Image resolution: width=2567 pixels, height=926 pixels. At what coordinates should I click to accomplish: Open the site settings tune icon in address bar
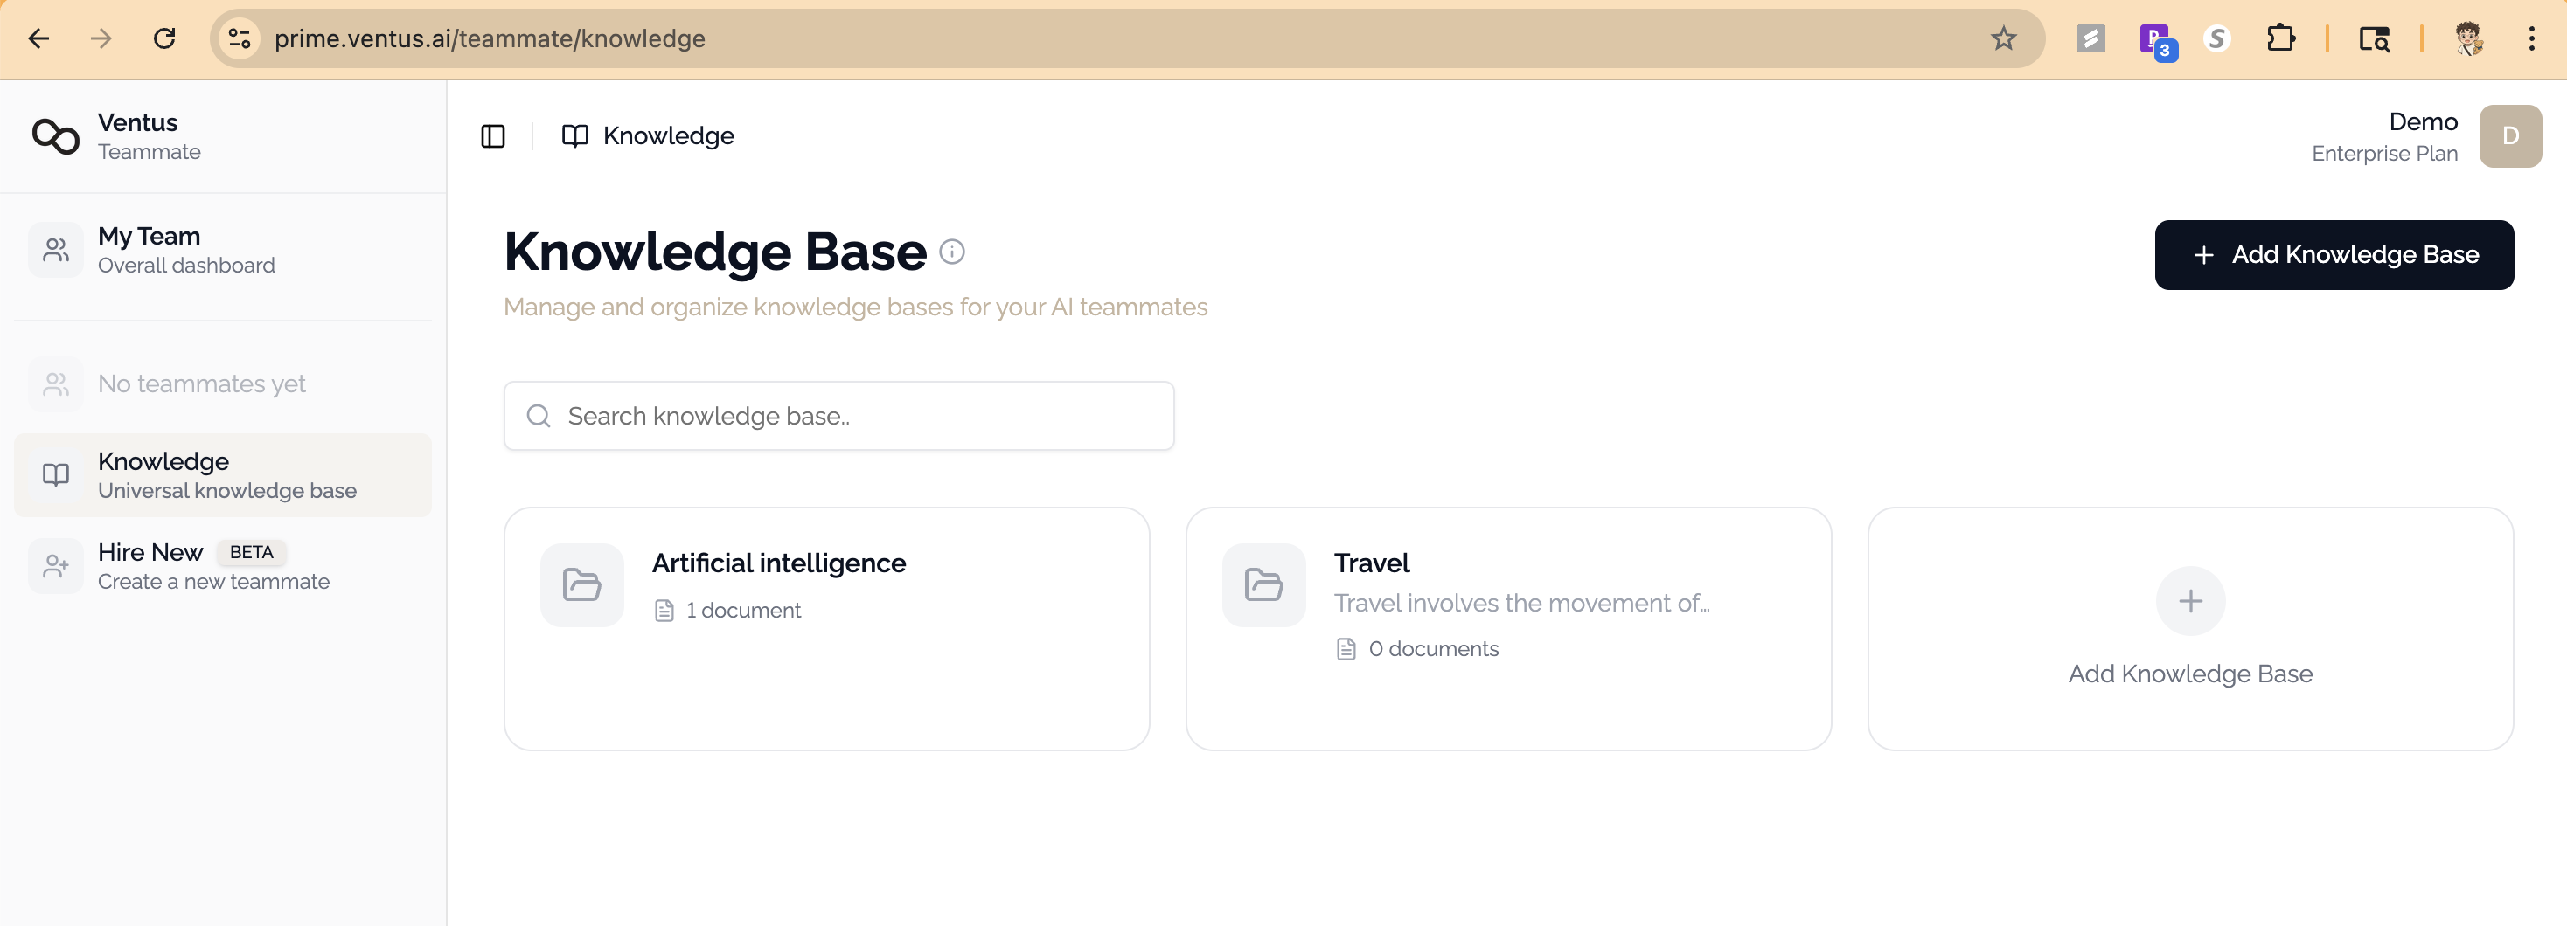tap(238, 38)
